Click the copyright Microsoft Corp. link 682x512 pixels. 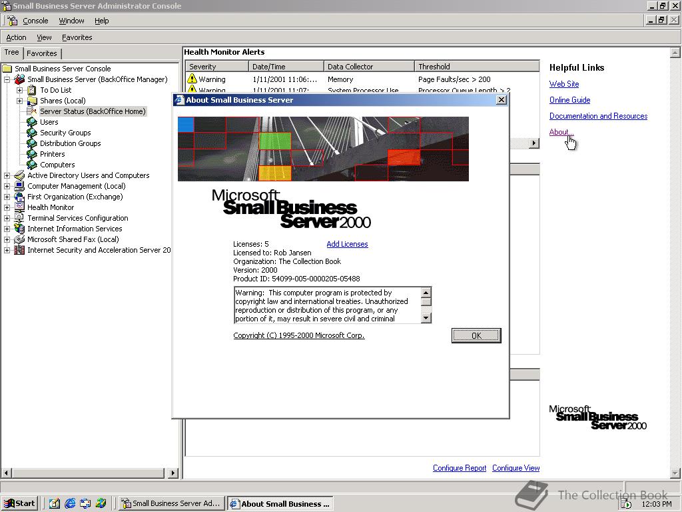pyautogui.click(x=299, y=335)
